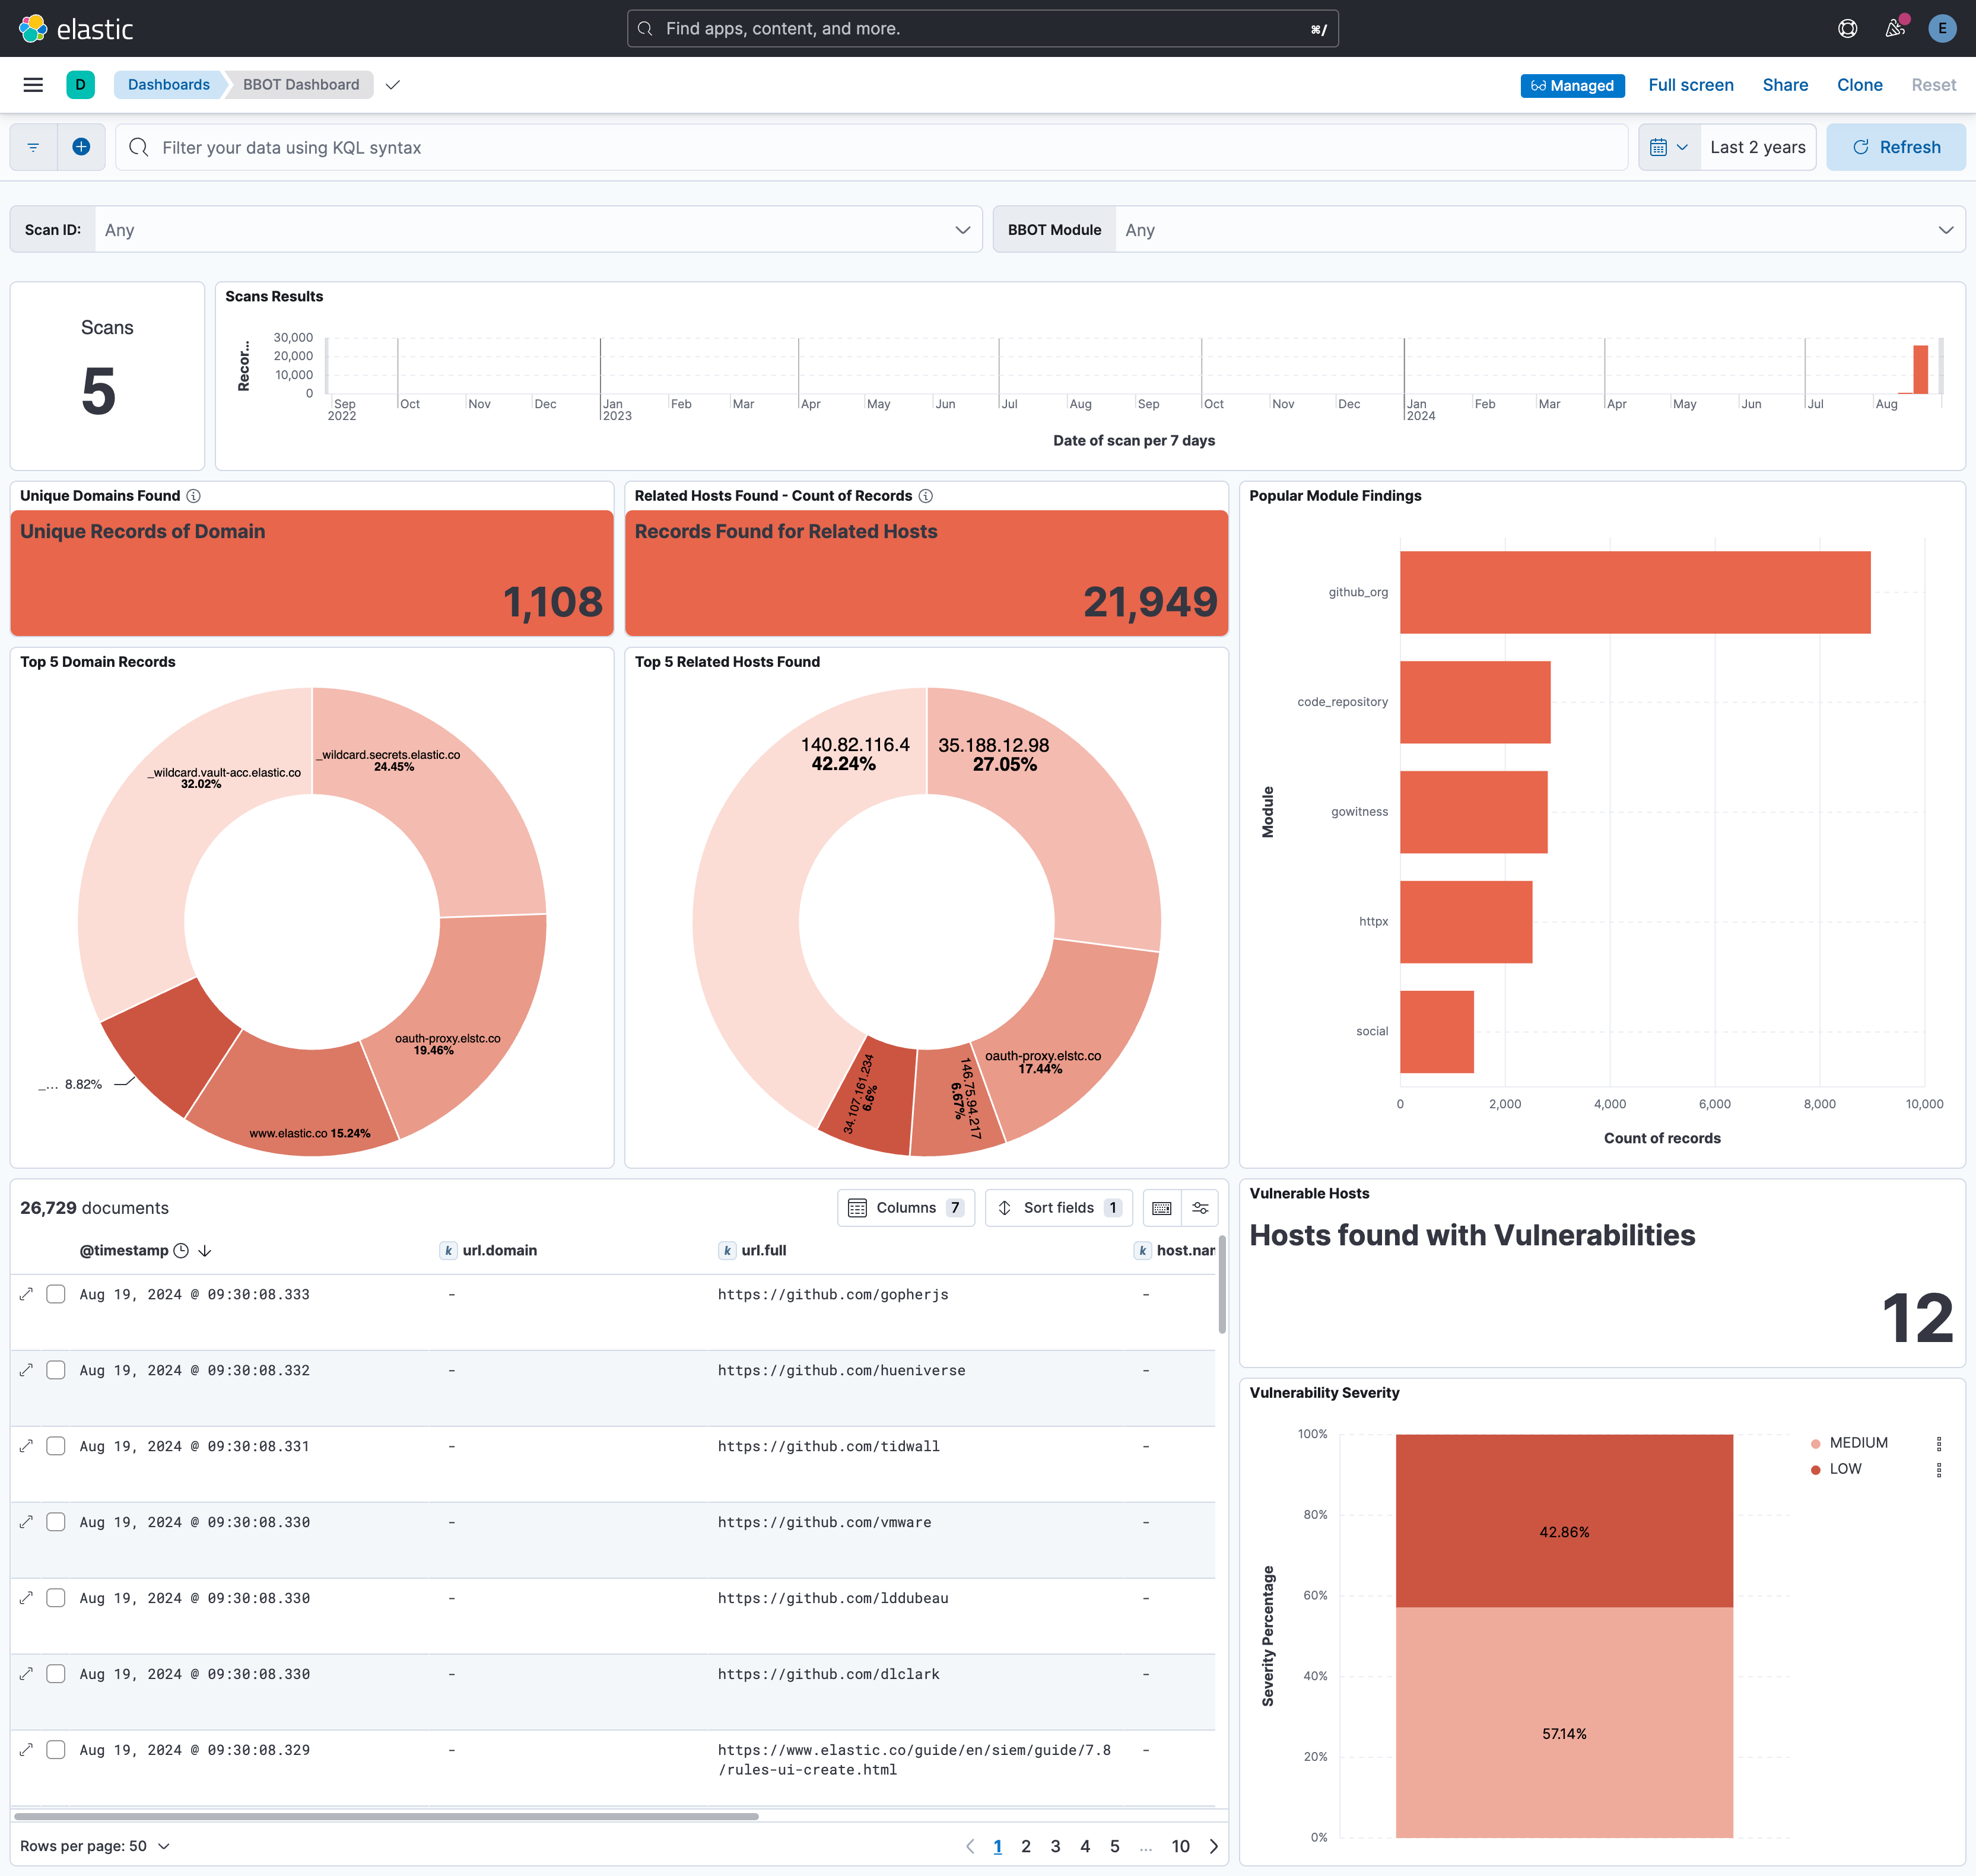The width and height of the screenshot is (1976, 1876).
Task: Open the Sort fields popover
Action: pos(1059,1208)
